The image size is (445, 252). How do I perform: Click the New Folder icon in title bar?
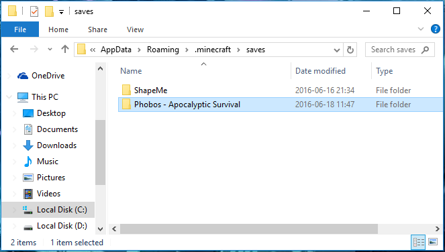[x=49, y=11]
